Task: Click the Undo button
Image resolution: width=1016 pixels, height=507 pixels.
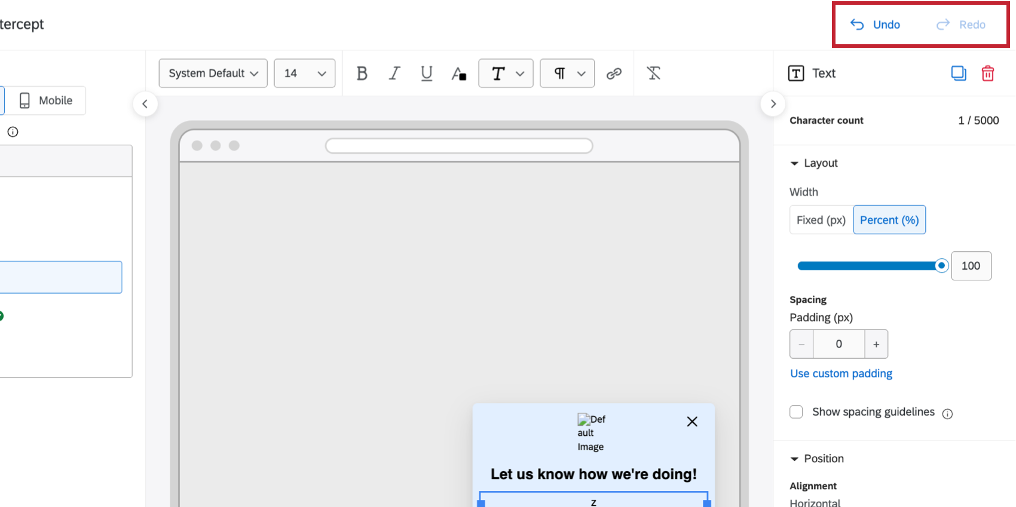Action: pyautogui.click(x=875, y=25)
